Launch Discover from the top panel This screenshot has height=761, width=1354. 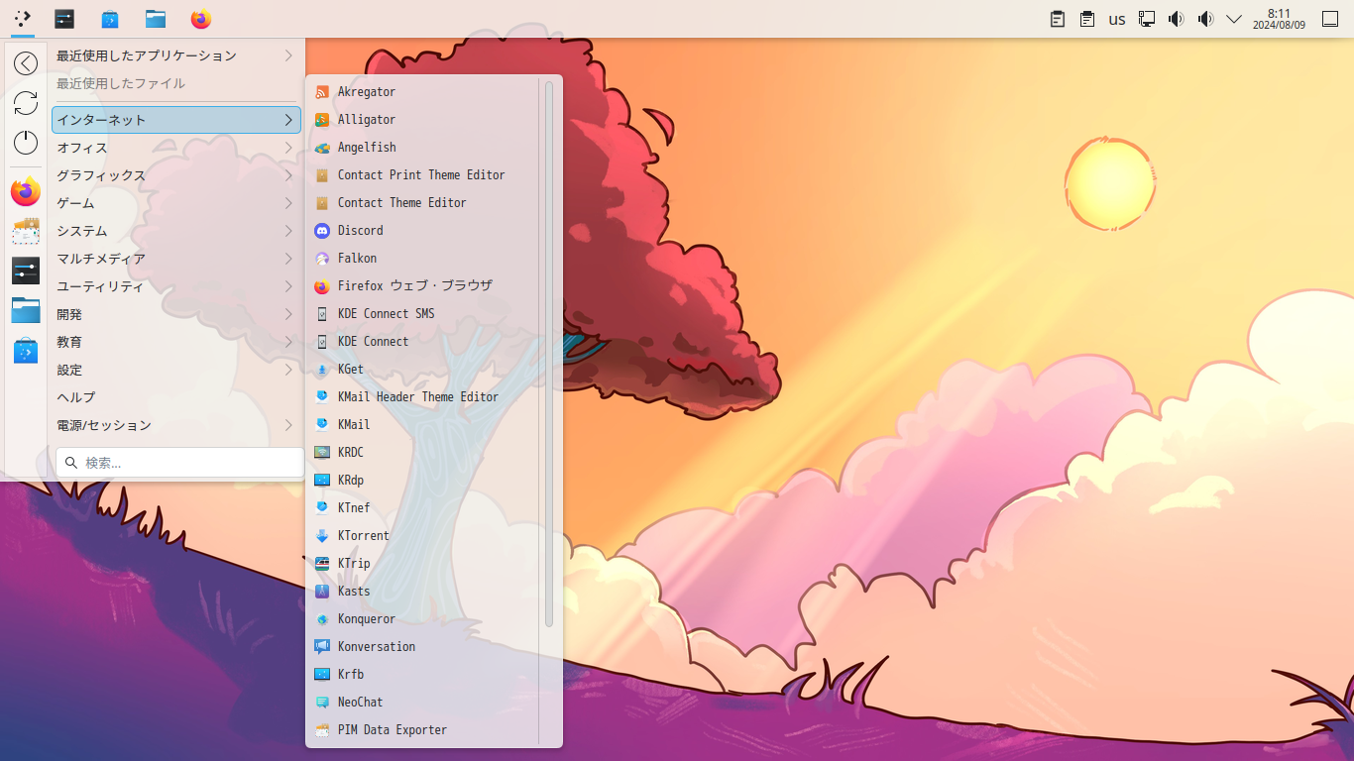[x=110, y=19]
